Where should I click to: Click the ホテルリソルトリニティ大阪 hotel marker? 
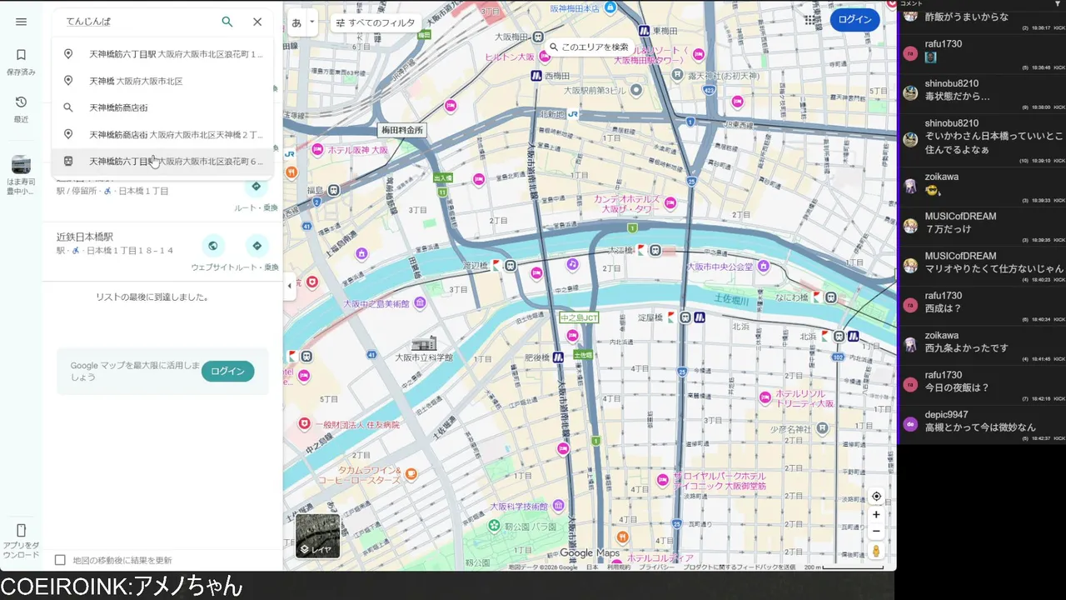[765, 398]
